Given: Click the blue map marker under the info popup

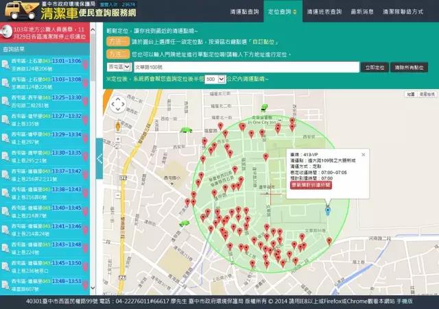Looking at the screenshot, I should 328,210.
